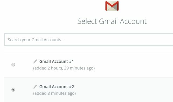173x102 pixels.
Task: Click the '#1' in the first account name
Action: tap(71, 62)
